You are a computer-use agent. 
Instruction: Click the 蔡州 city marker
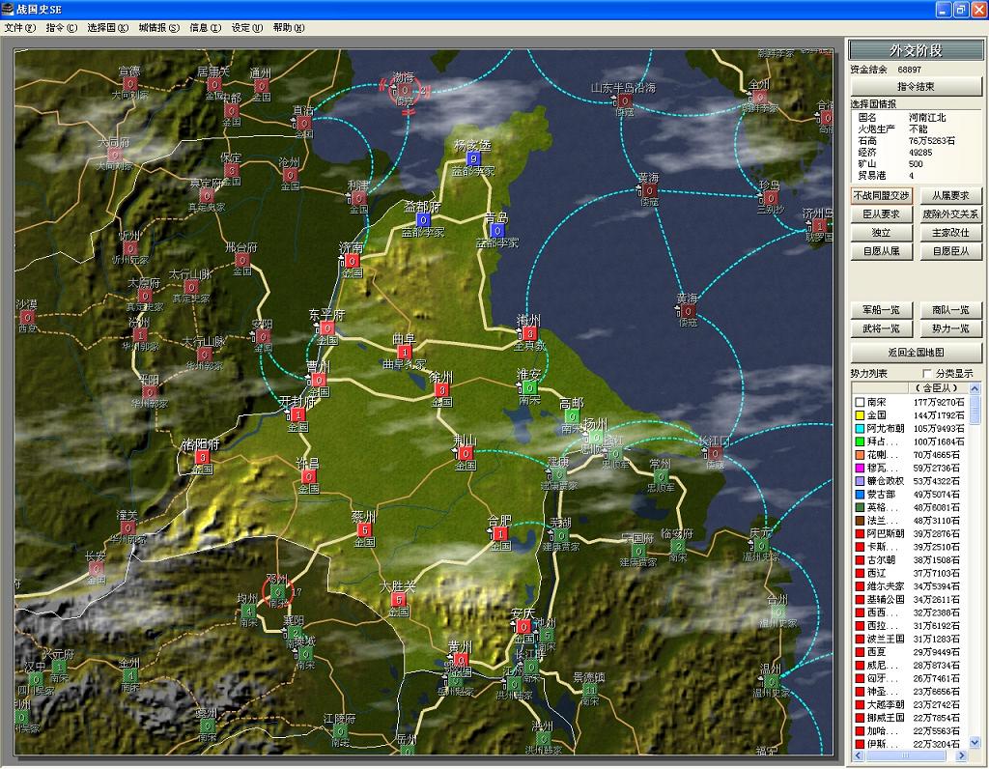coord(364,529)
